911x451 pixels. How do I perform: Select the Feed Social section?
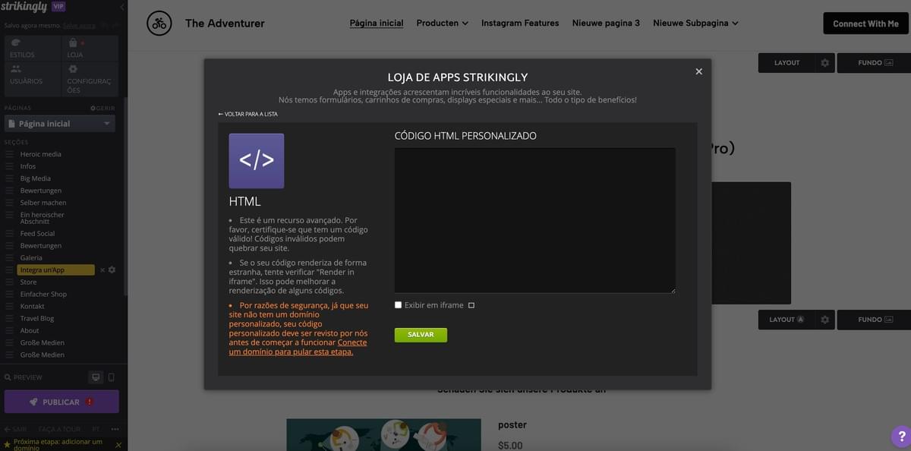(x=37, y=234)
